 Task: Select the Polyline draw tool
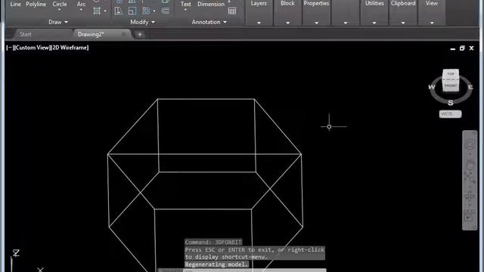click(36, 5)
